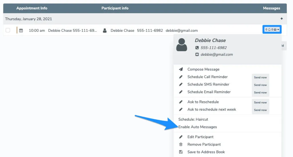Click the calendar icon beside 10:00 am

[21, 30]
